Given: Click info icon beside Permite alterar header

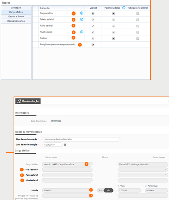Looking at the screenshot, I should (124, 8).
